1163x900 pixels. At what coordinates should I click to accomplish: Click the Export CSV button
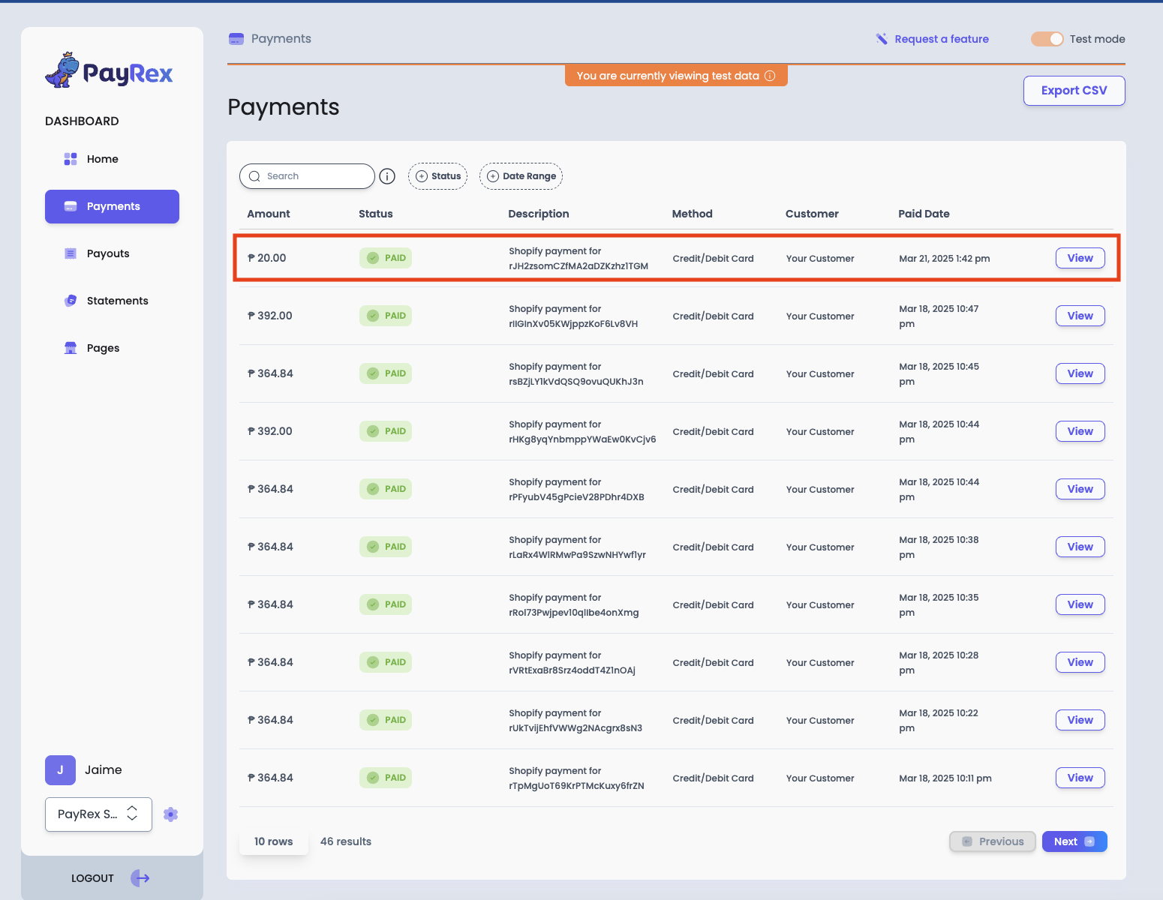tap(1074, 90)
